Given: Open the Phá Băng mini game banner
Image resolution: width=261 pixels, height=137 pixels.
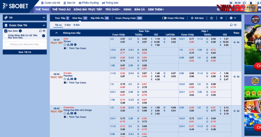Looking at the screenshot, I should 253,45.
